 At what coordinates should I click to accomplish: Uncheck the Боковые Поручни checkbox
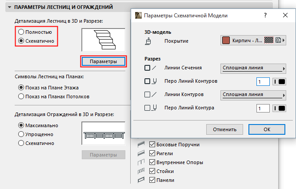point(152,145)
